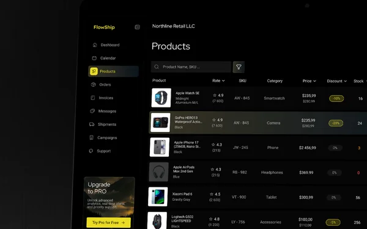Collapse the sidebar with the panel icon
The image size is (367, 229).
pos(138,27)
